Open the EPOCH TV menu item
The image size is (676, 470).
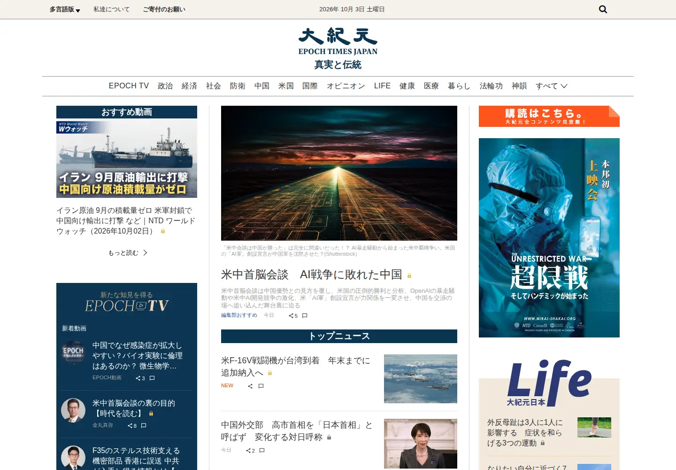(129, 86)
